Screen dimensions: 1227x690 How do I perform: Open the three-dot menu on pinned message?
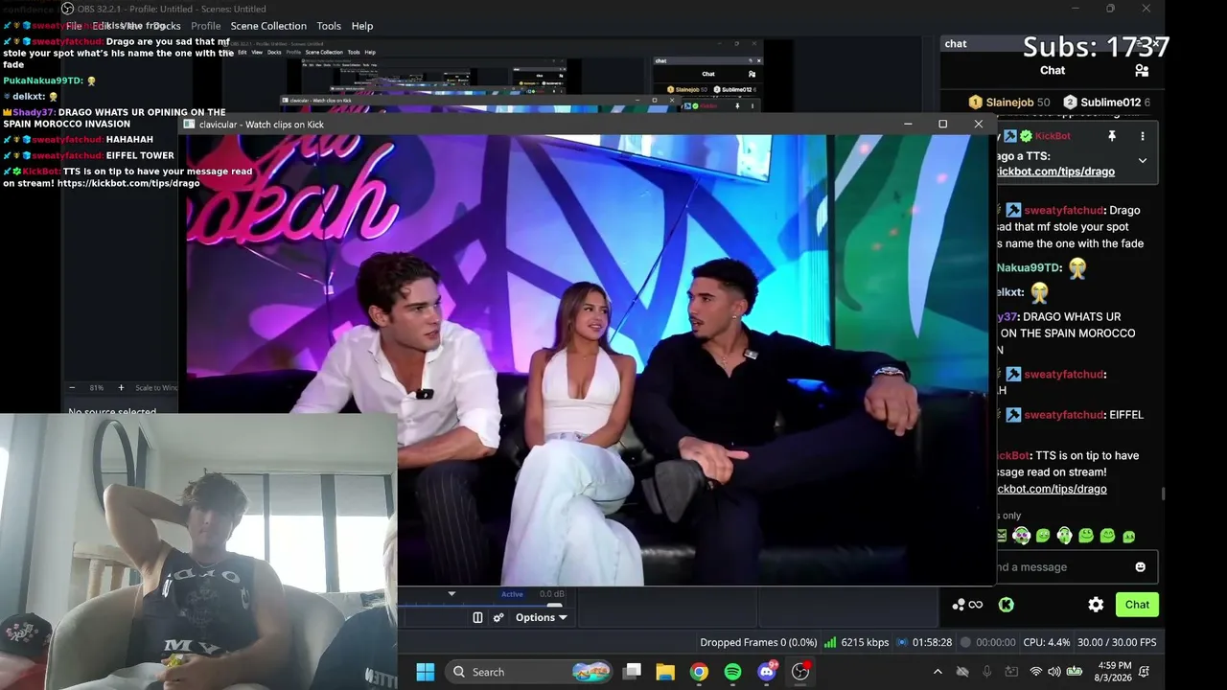(x=1143, y=136)
